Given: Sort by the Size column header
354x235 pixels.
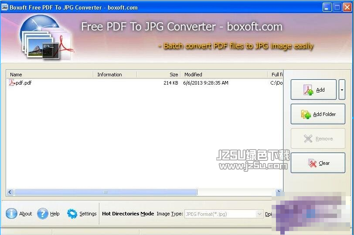Looking at the screenshot, I should pos(159,75).
